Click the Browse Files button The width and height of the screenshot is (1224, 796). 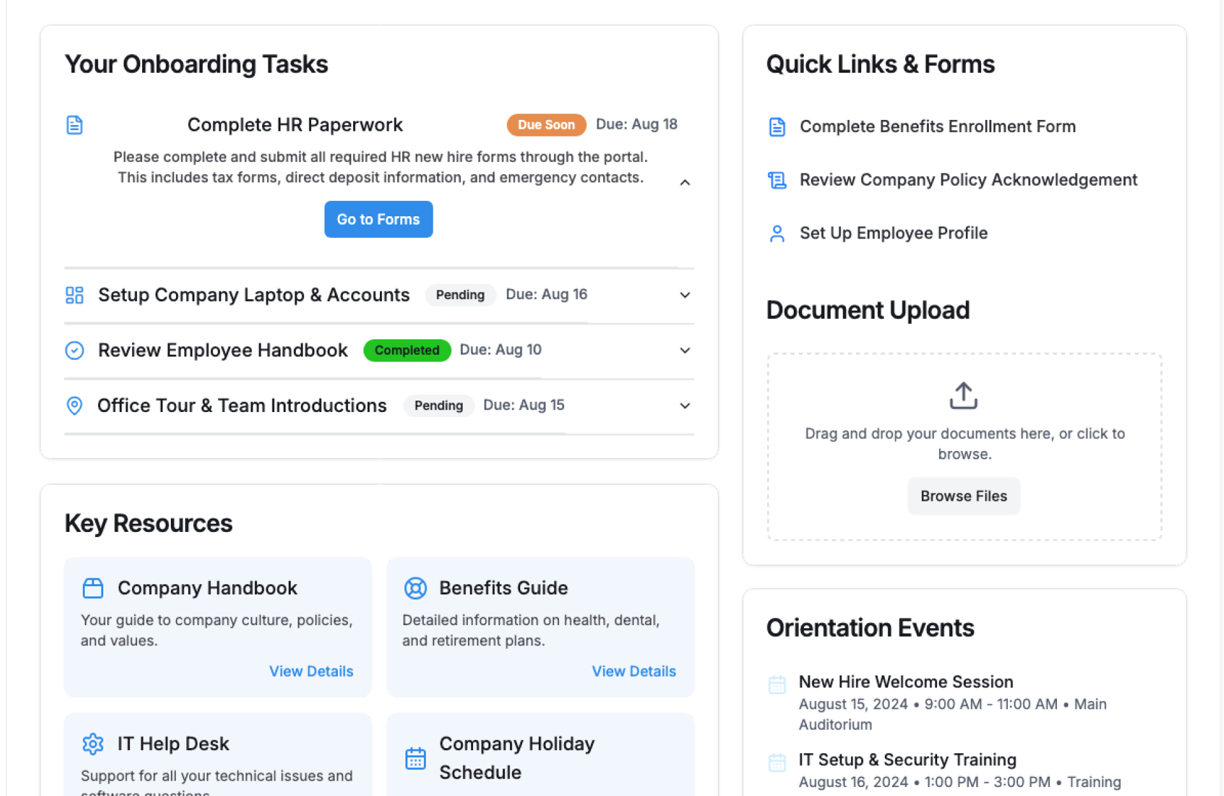[963, 496]
